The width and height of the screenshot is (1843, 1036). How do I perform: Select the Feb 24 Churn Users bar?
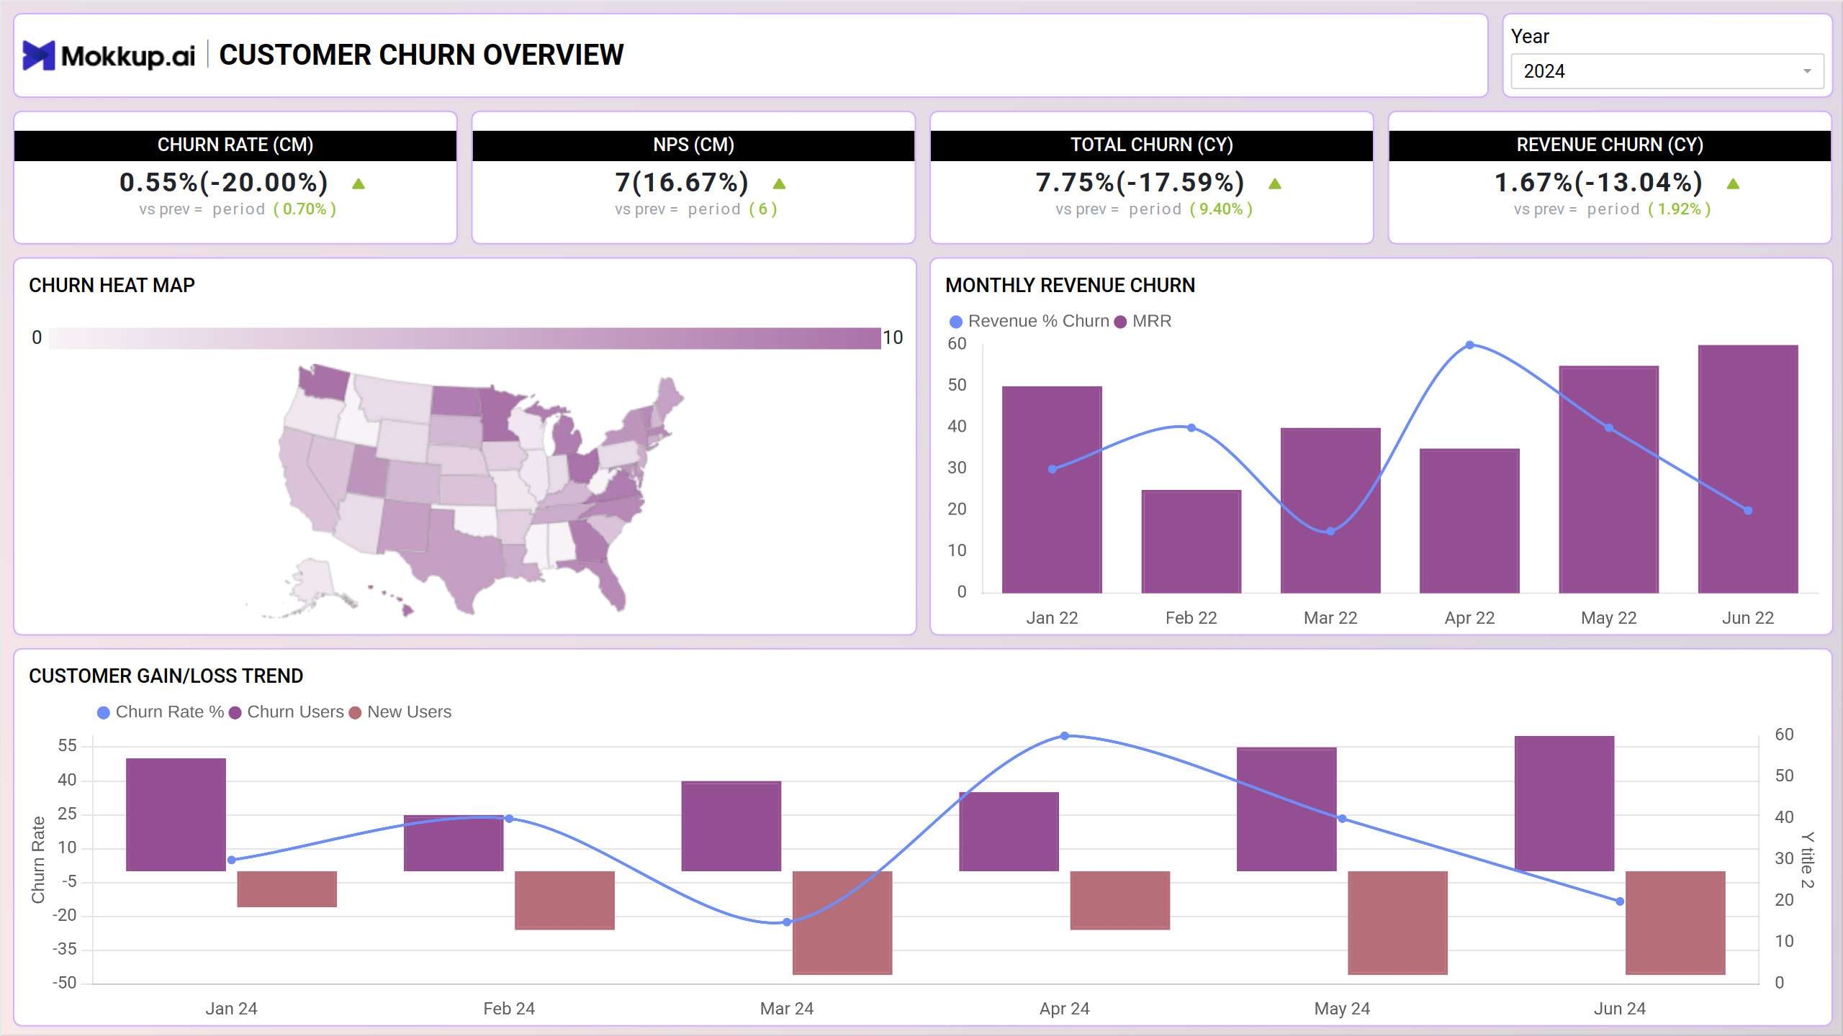point(454,843)
